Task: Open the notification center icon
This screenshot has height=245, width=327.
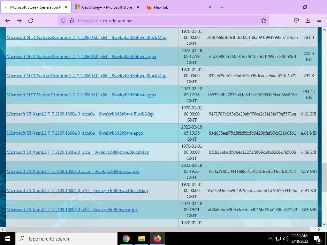Action: tap(317, 239)
